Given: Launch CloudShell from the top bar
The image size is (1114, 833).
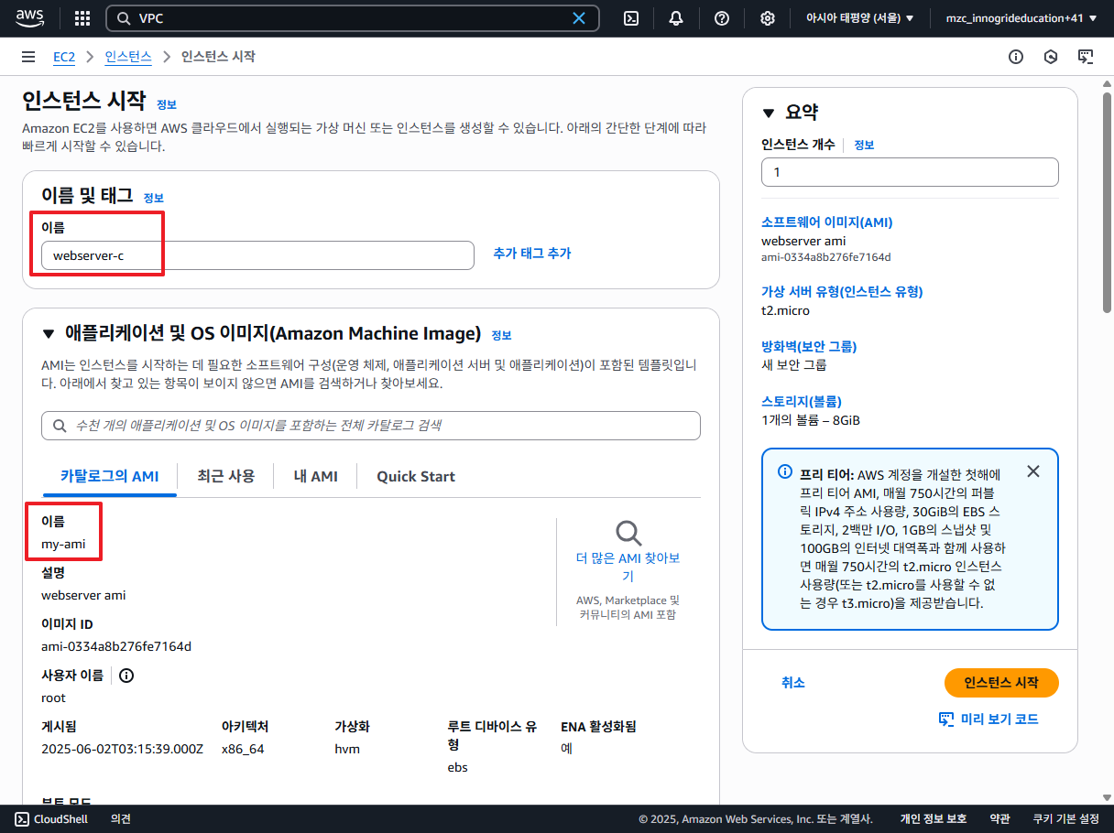Looking at the screenshot, I should pyautogui.click(x=631, y=18).
